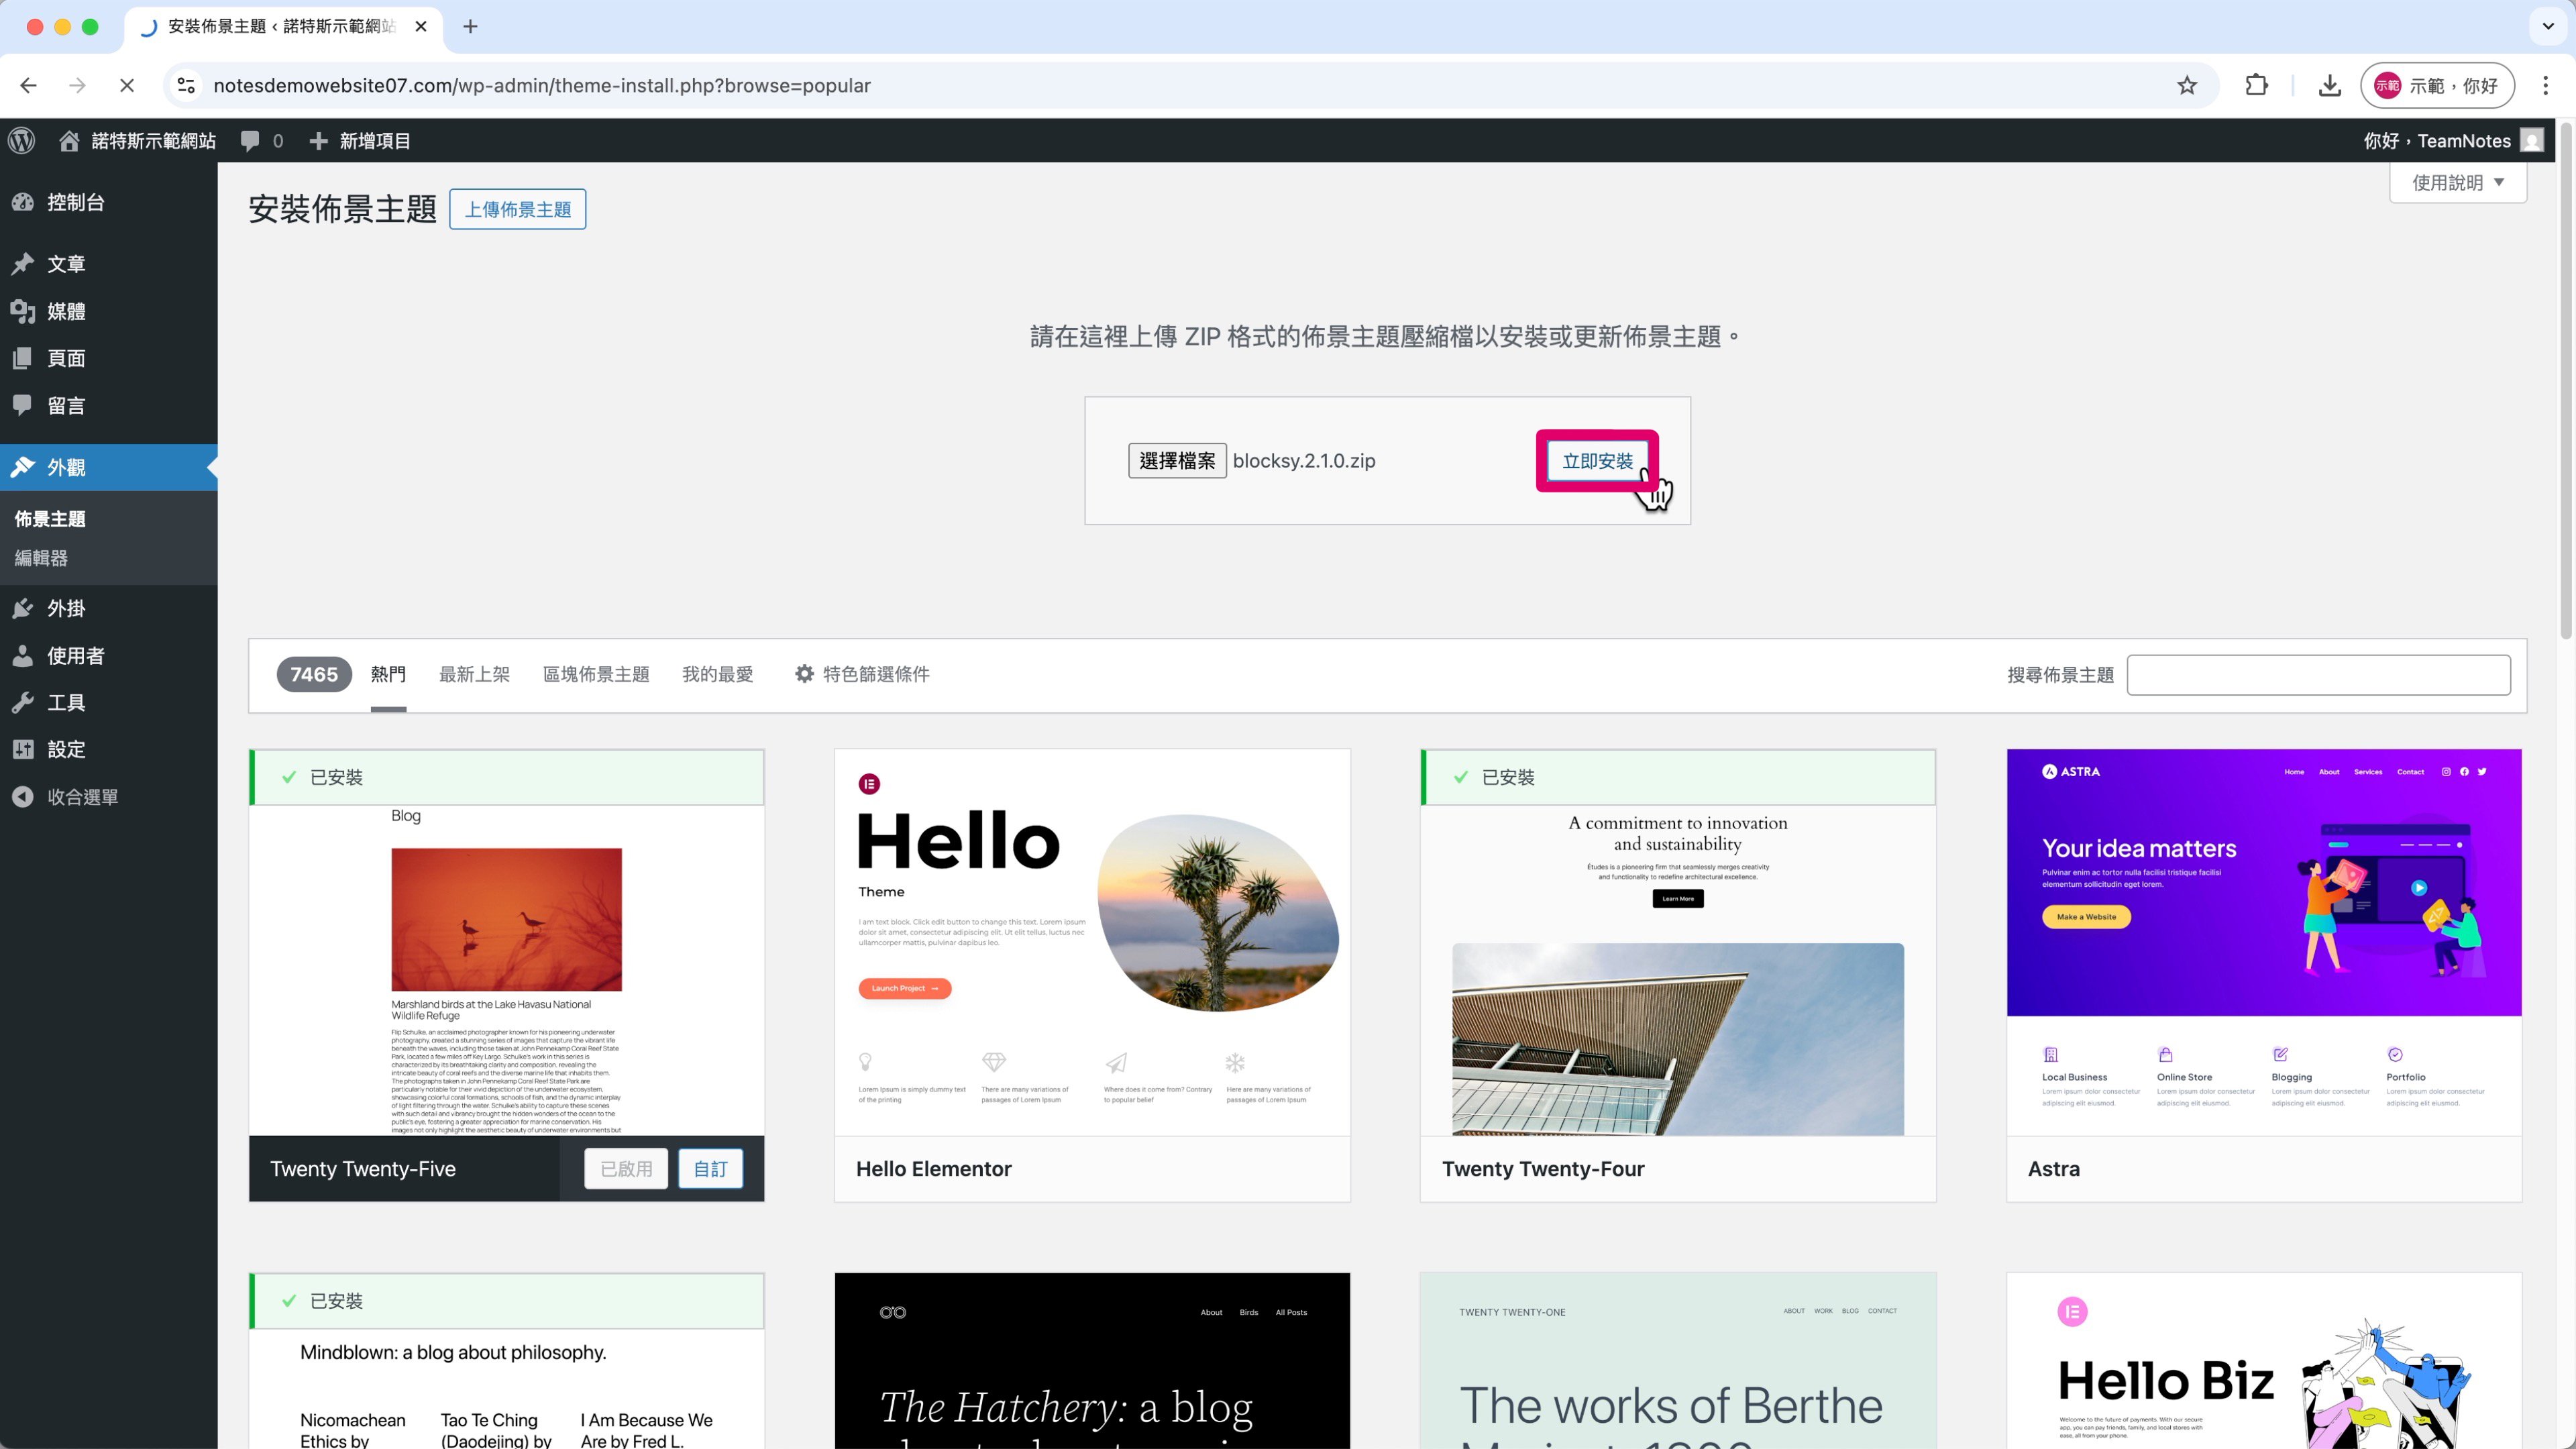The width and height of the screenshot is (2576, 1449).
Task: Expand the 使用說明 help dropdown
Action: point(2457,182)
